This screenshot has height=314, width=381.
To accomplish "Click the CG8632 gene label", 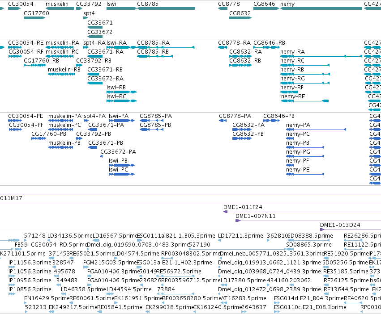I will pyautogui.click(x=240, y=13).
